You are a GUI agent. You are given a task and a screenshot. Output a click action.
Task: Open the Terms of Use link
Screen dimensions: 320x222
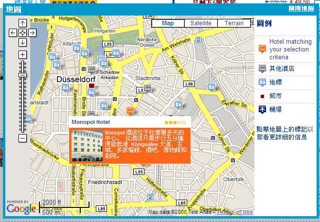(x=235, y=212)
